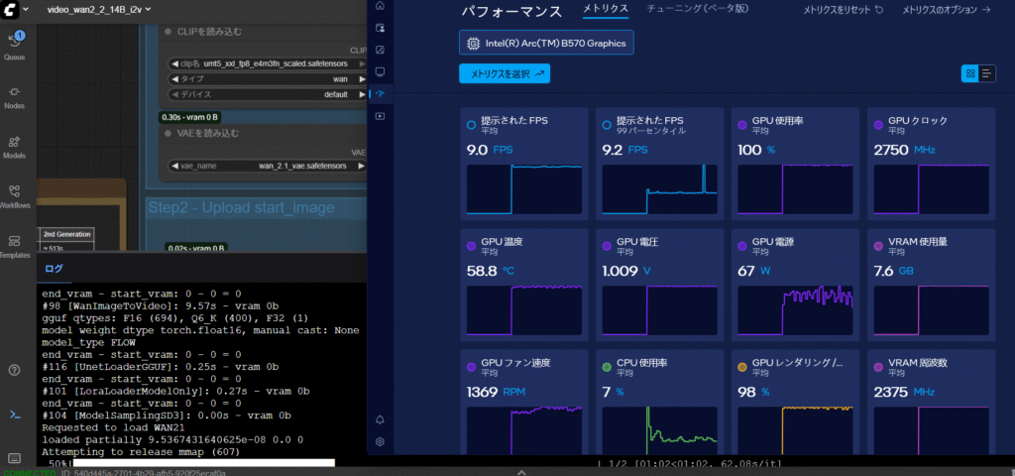The height and width of the screenshot is (476, 1015).
Task: Toggle the 提示された FPS 99 パーセンタイル circle
Action: (607, 124)
